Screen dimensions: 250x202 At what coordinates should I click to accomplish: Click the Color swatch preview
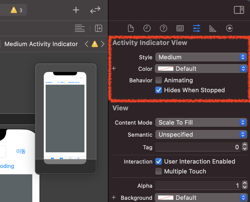pos(166,69)
